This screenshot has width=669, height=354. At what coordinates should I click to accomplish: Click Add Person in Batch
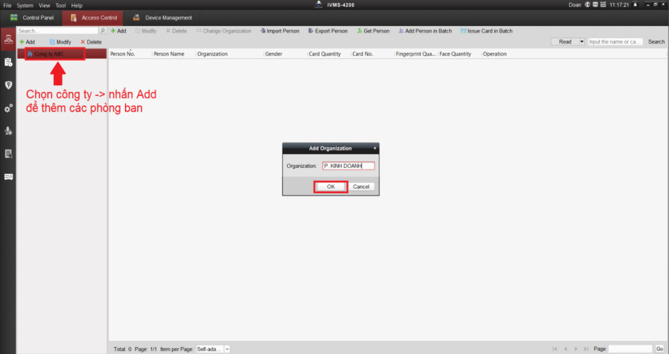click(x=425, y=31)
